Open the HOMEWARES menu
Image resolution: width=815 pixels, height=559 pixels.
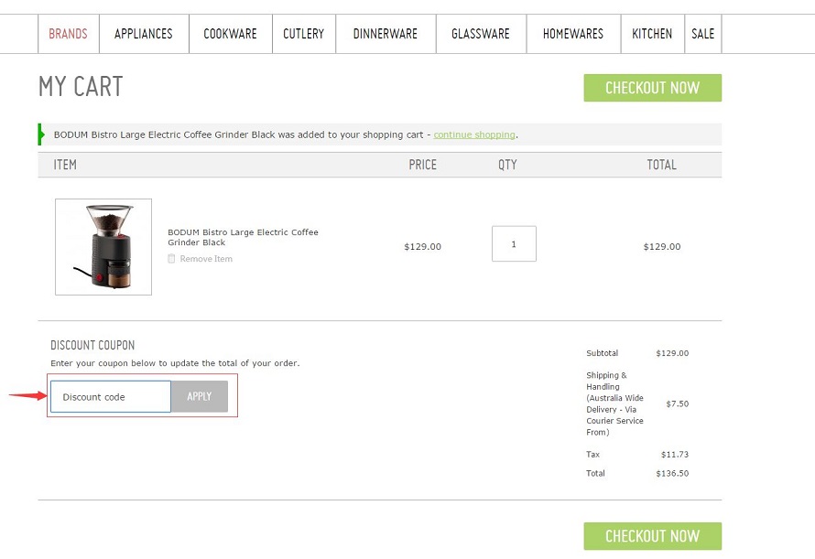coord(572,34)
